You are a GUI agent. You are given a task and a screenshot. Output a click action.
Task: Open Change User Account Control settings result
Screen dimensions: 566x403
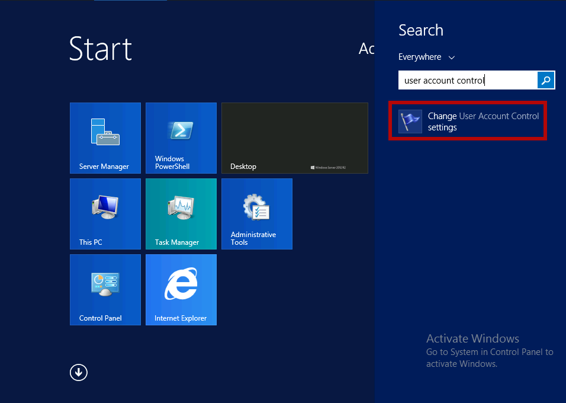(468, 121)
